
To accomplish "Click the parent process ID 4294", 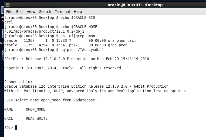I will 43,45.
